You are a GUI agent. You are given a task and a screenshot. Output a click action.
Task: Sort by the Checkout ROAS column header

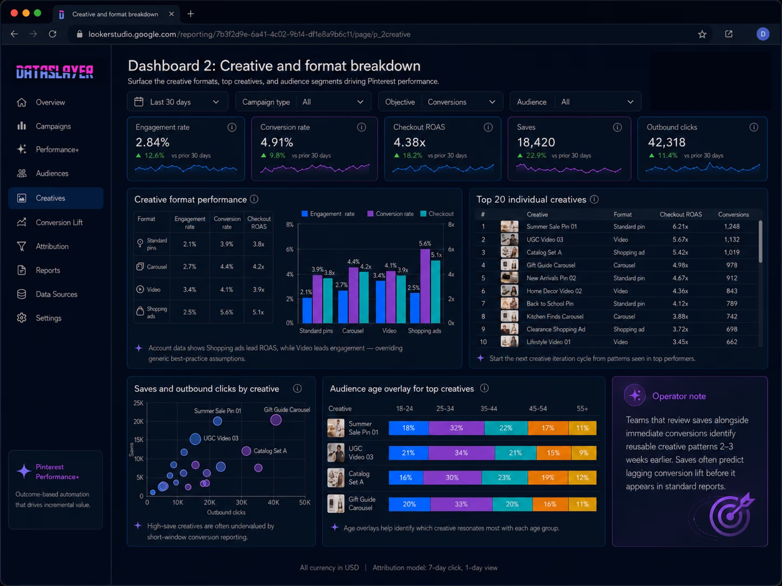pyautogui.click(x=680, y=214)
